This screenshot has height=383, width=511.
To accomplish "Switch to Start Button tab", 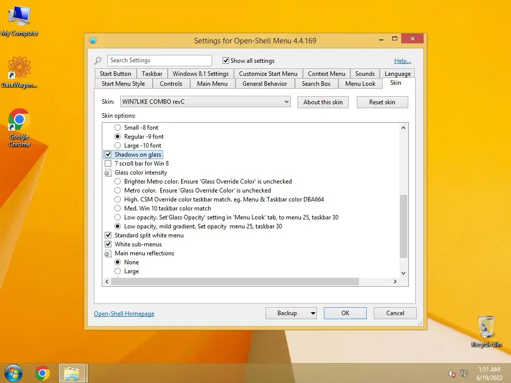I will 115,74.
